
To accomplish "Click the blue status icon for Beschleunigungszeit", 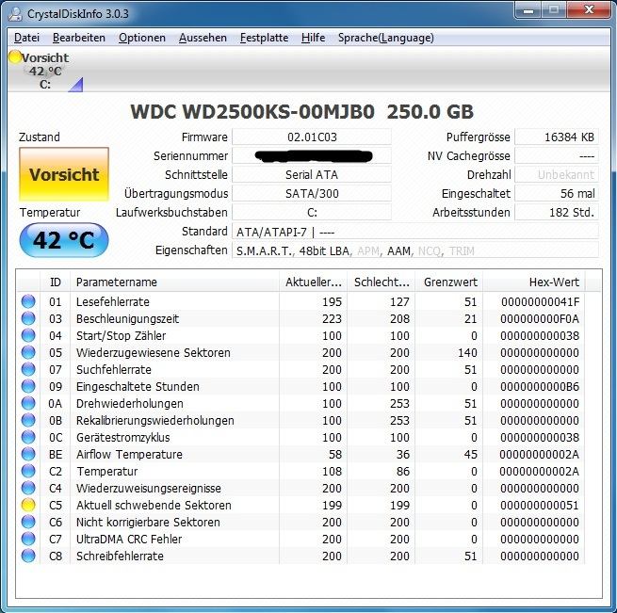I will pyautogui.click(x=28, y=318).
